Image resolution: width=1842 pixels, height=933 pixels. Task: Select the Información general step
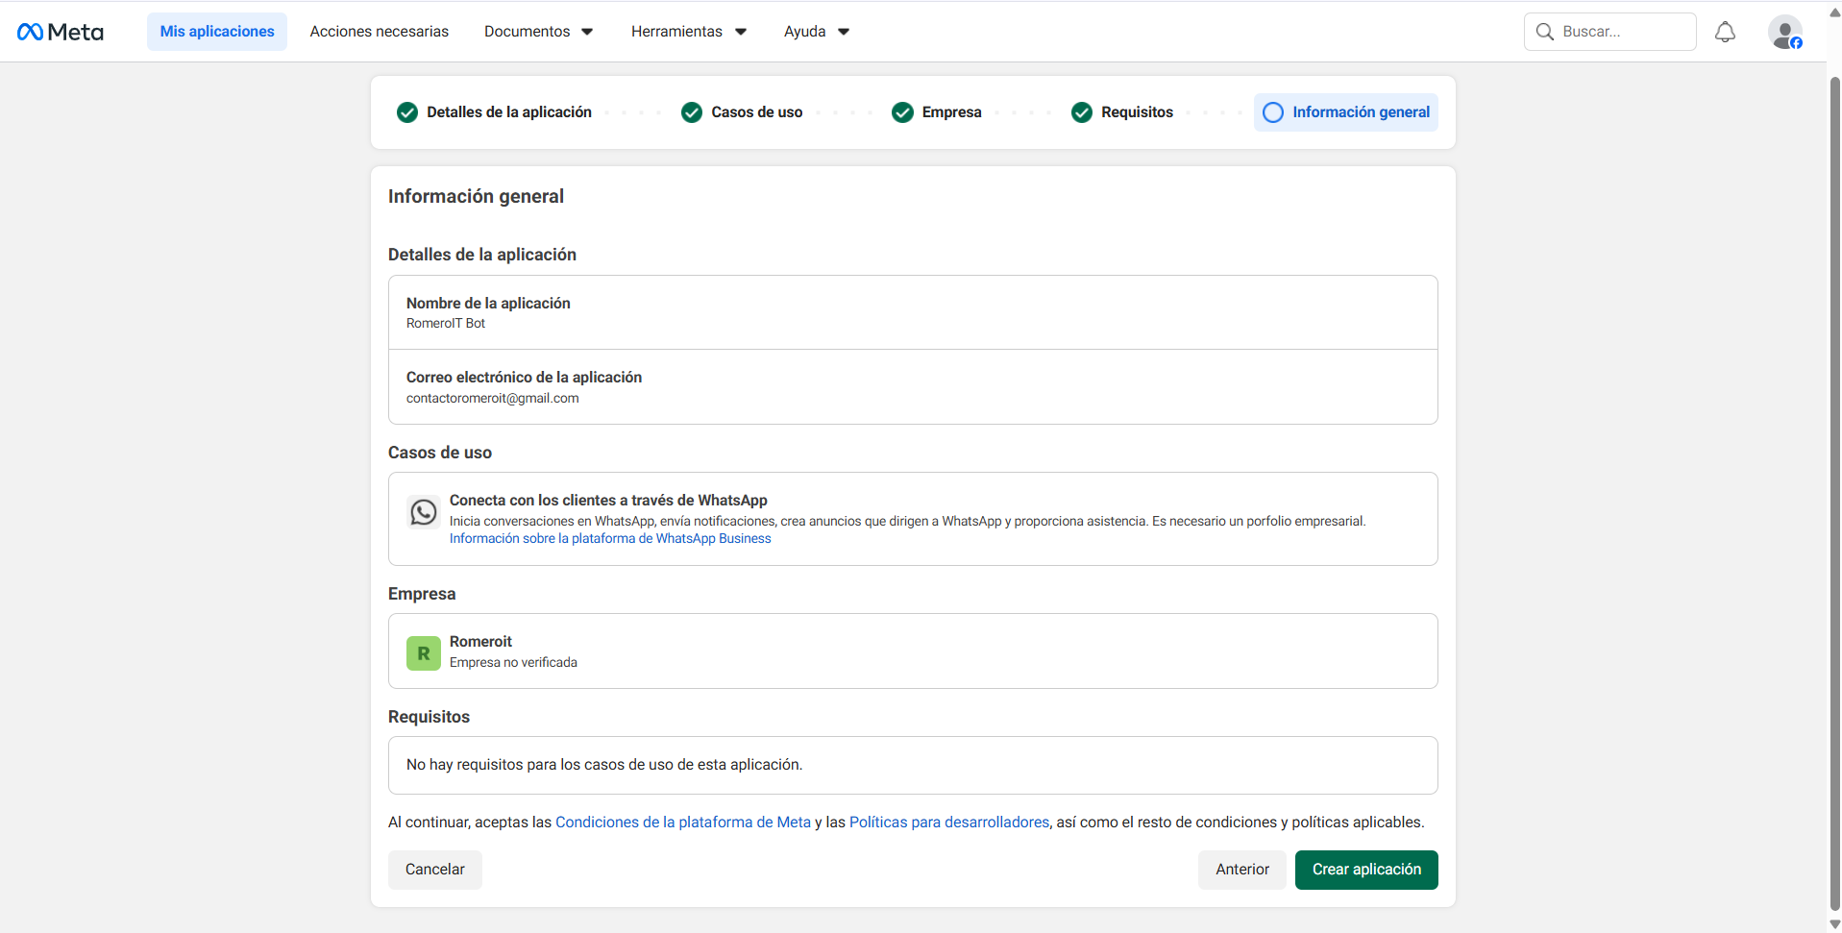tap(1346, 112)
